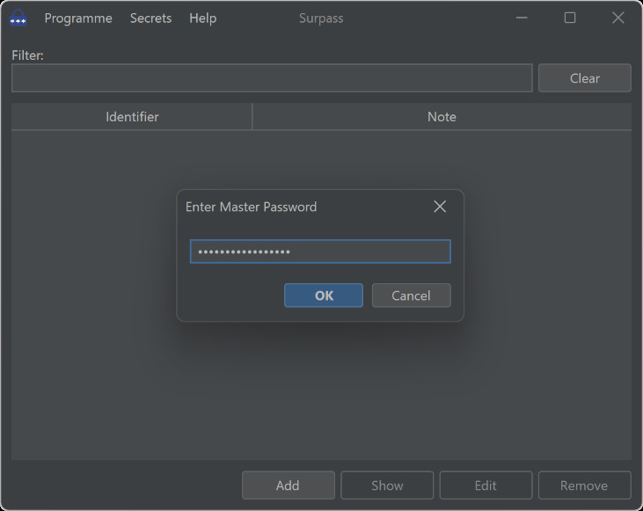The height and width of the screenshot is (511, 643).
Task: Close the Enter Master Password dialog
Action: click(440, 207)
